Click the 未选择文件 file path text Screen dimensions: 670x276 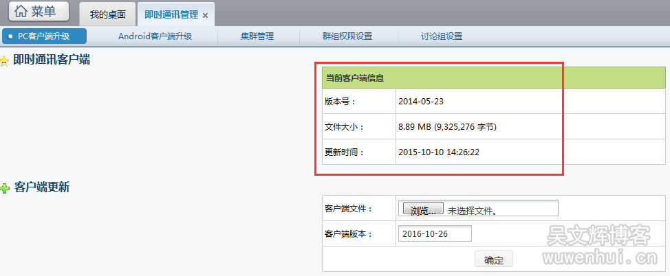(x=472, y=210)
